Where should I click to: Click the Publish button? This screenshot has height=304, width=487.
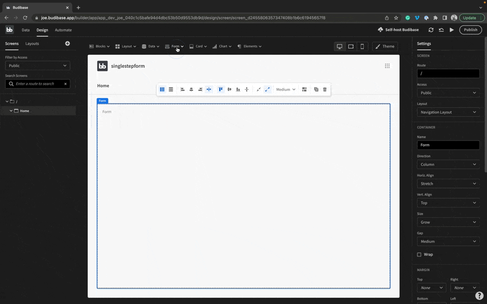pos(470,30)
